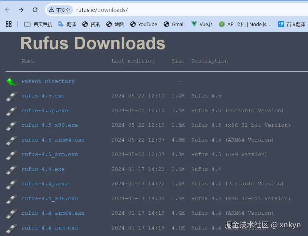
Task: Click the date 2024-01-17 14:19 of rufus-4.4_arm64.exe
Action: click(x=138, y=213)
